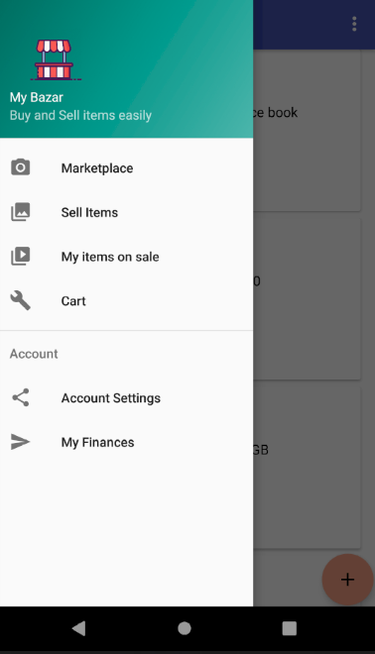Click the dimmed book item card

307,130
